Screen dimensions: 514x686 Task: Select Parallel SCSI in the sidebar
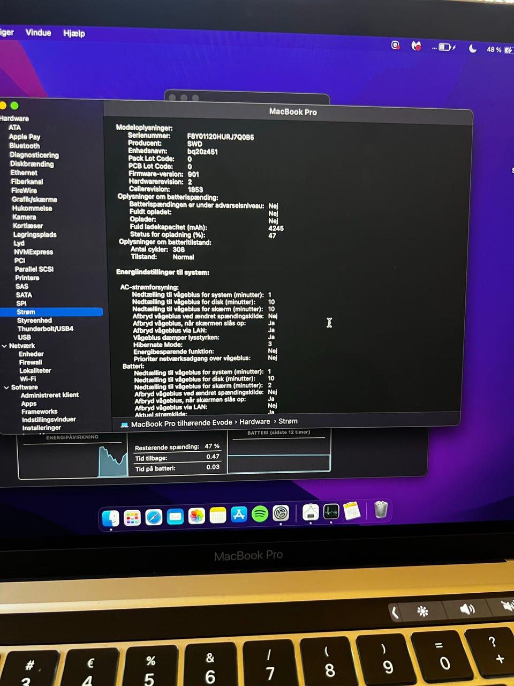coord(34,269)
